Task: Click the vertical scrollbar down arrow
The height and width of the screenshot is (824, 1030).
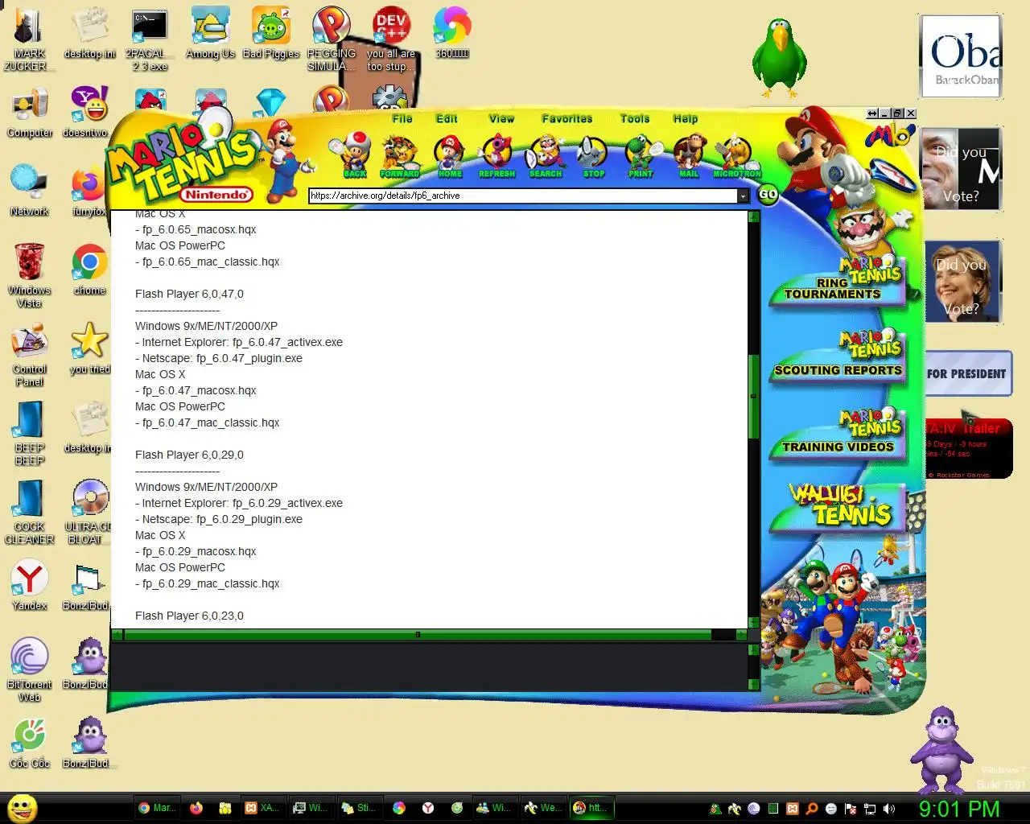Action: pyautogui.click(x=754, y=623)
